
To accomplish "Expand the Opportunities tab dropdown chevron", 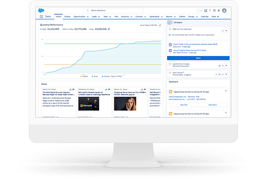I will point(88,17).
